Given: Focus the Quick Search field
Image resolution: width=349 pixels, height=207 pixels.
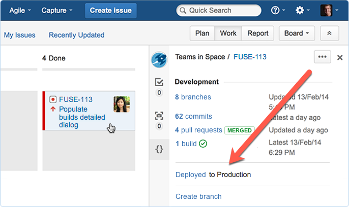Looking at the screenshot, I should [x=219, y=11].
